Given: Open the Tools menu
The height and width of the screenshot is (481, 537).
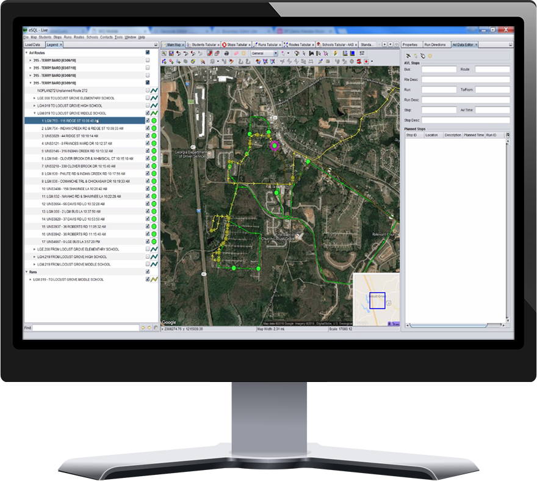Looking at the screenshot, I should click(x=118, y=37).
